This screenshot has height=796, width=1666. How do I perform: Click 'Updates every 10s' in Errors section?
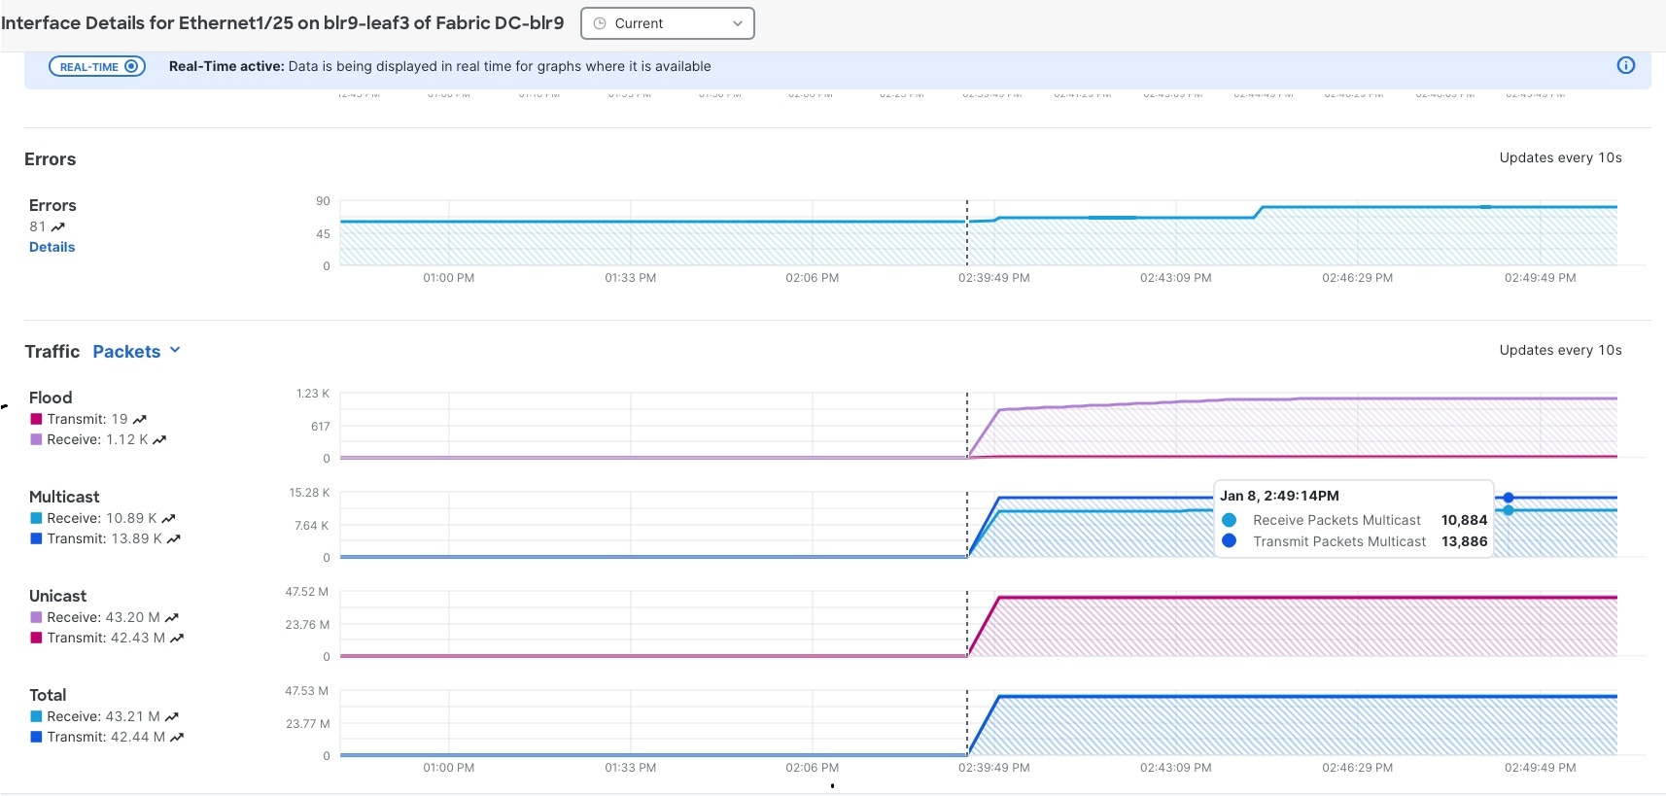coord(1560,157)
